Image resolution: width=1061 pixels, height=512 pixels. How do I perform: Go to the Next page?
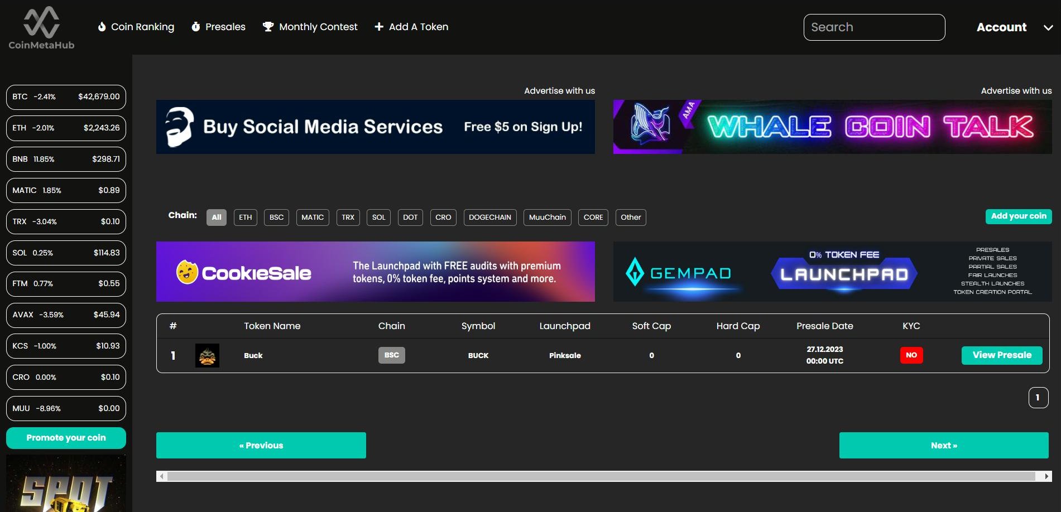(944, 445)
